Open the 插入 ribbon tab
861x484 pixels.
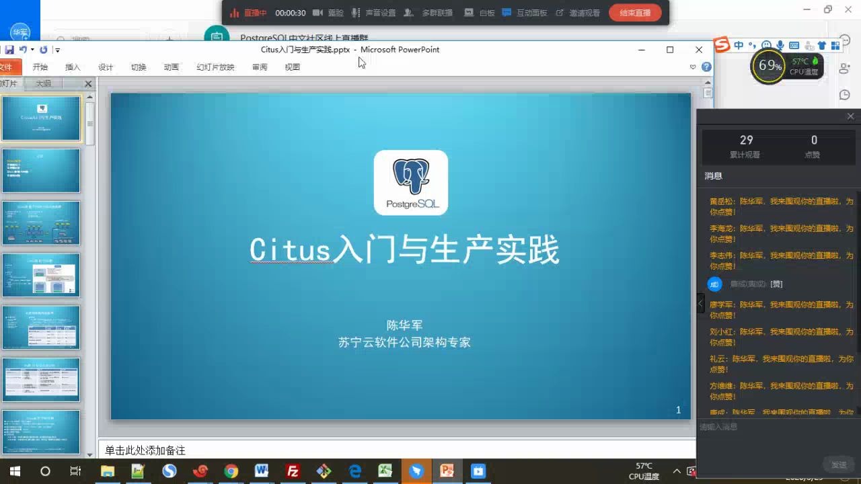click(73, 67)
